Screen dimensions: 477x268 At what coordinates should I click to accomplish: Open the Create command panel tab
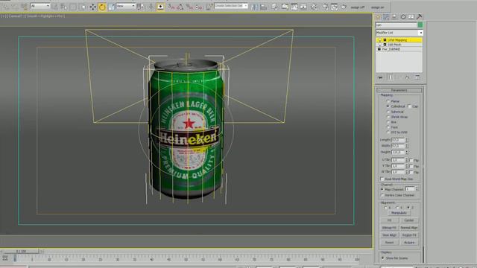pyautogui.click(x=378, y=16)
